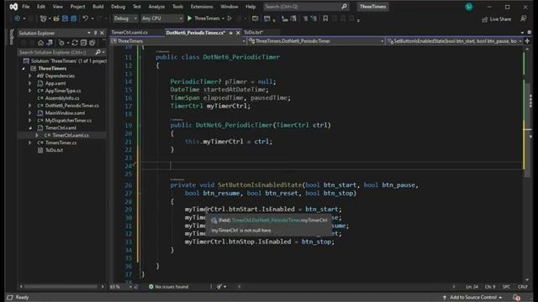
Task: Expand the App.xaml node
Action: tap(30, 83)
